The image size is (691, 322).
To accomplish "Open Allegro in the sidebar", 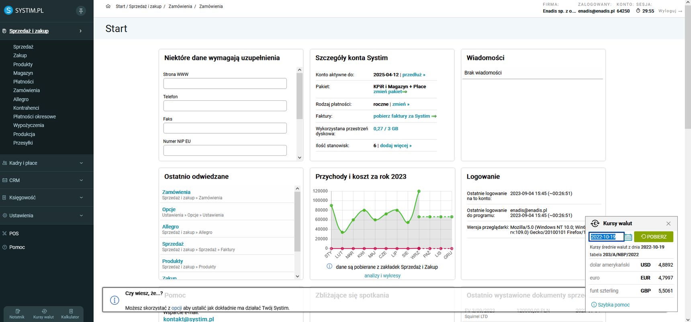I will click(x=21, y=99).
